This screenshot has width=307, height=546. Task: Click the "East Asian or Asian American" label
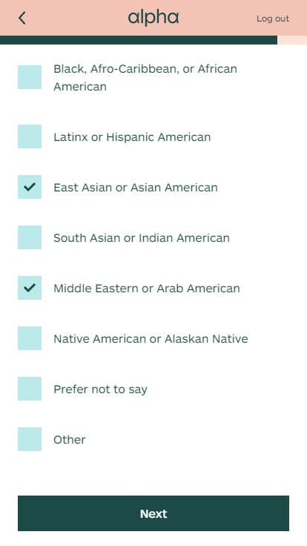click(x=136, y=188)
